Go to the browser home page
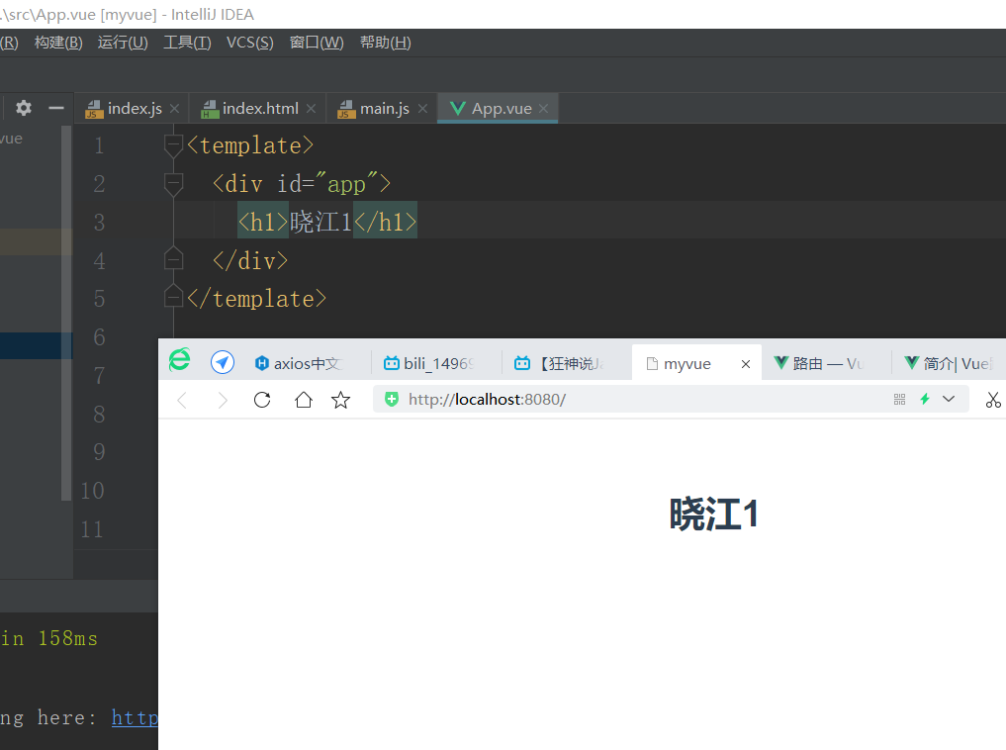Screen dimensions: 1006x750 point(304,400)
